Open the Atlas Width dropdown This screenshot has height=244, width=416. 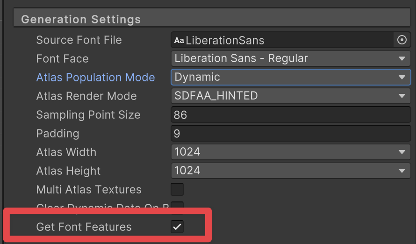[x=290, y=152]
